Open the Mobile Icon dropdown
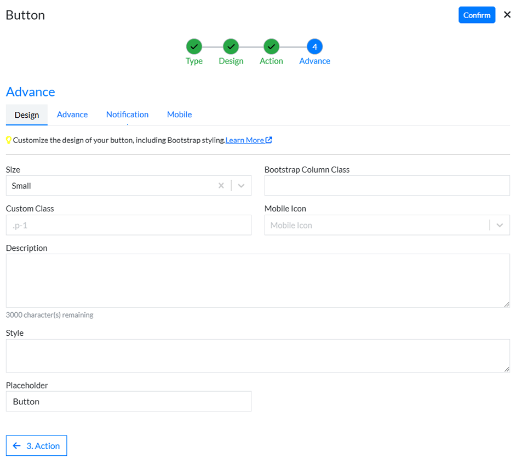This screenshot has height=464, width=516. tap(499, 225)
